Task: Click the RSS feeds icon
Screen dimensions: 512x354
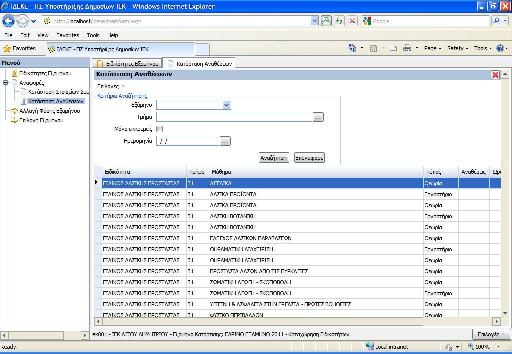Action: tap(373, 48)
